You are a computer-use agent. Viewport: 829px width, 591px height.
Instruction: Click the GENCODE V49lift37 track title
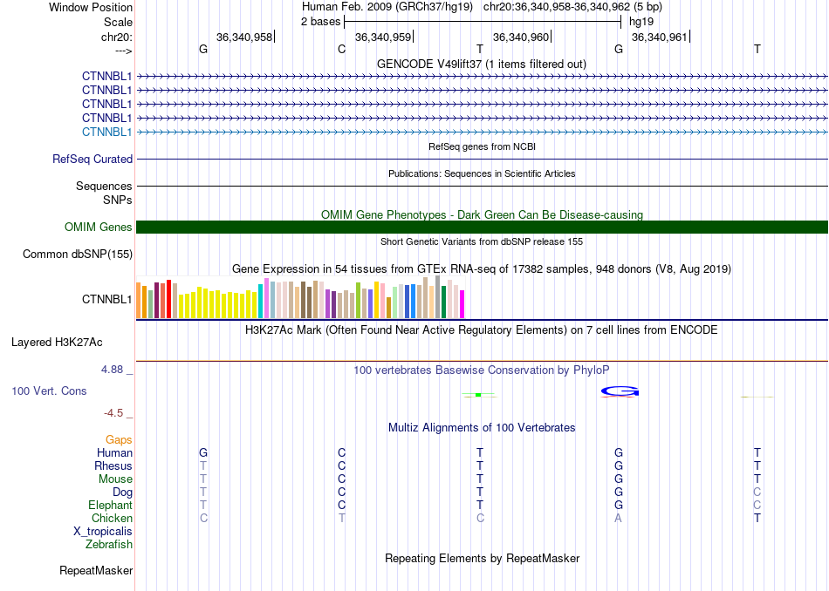point(482,64)
